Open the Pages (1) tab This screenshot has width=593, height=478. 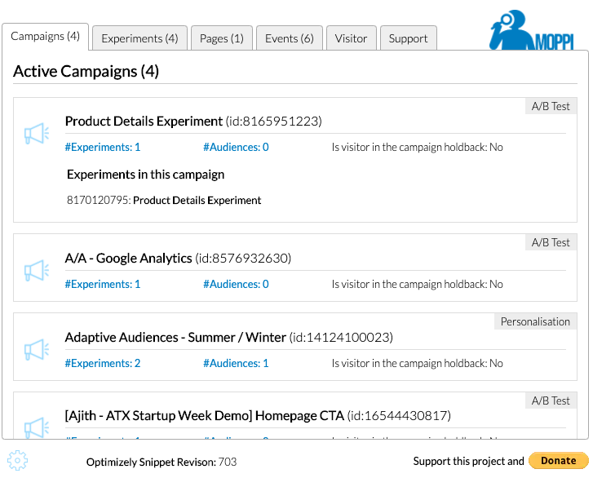click(x=222, y=38)
